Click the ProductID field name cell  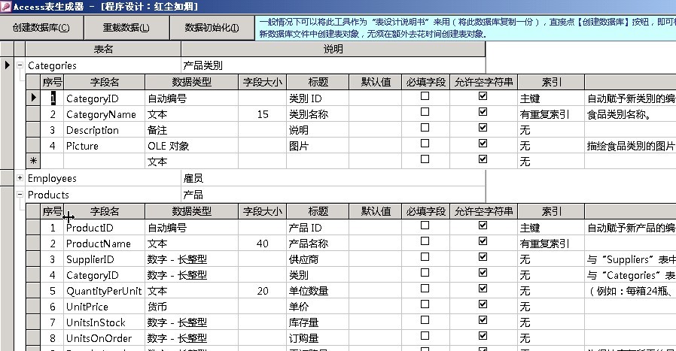click(105, 228)
